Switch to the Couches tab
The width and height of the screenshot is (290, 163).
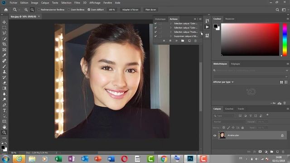229,109
